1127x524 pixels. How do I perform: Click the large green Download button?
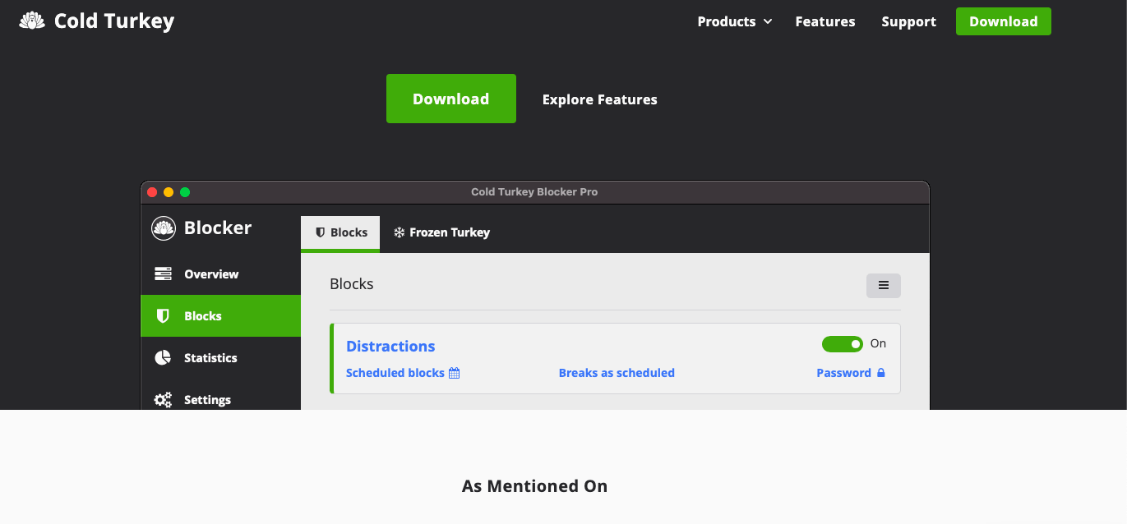(450, 99)
